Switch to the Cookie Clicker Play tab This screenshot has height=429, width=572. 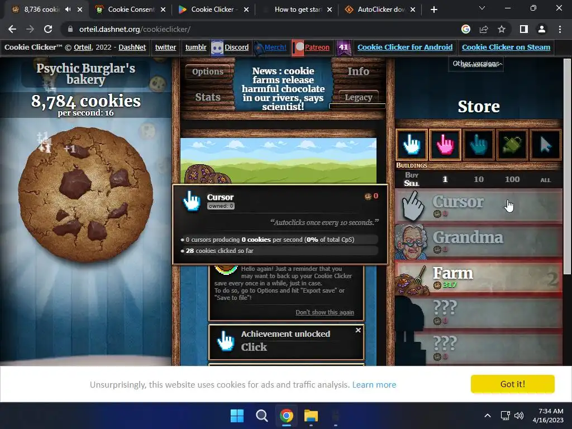[x=212, y=9]
